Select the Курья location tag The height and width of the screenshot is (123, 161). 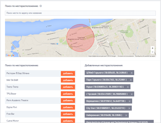click(x=107, y=87)
